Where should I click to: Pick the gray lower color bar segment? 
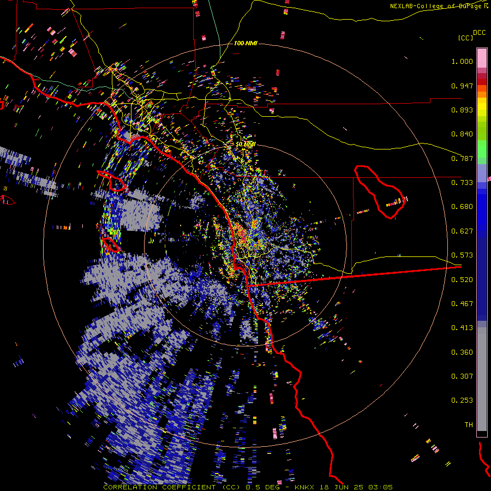click(482, 379)
